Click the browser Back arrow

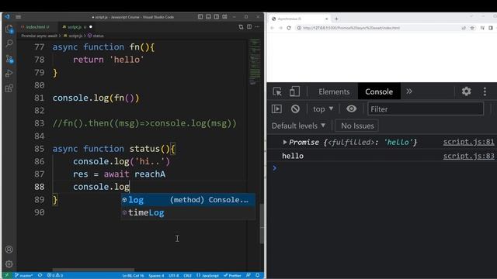(x=273, y=28)
